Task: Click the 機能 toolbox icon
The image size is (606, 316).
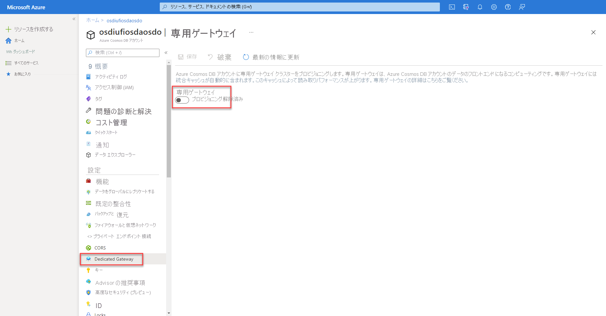Action: 88,181
